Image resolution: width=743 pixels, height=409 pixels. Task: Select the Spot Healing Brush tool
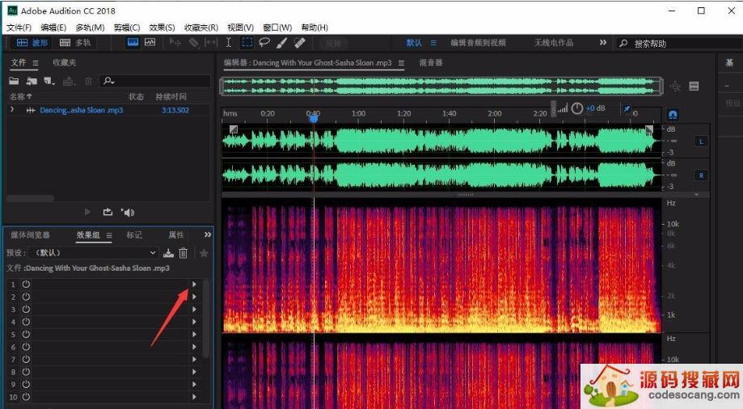coord(299,43)
